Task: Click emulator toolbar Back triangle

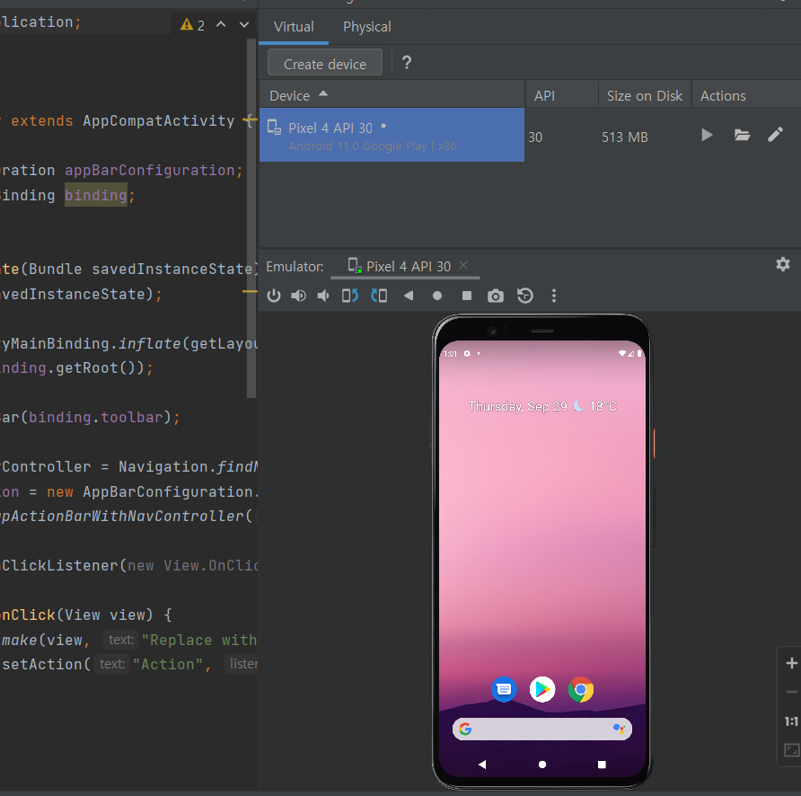Action: [409, 296]
